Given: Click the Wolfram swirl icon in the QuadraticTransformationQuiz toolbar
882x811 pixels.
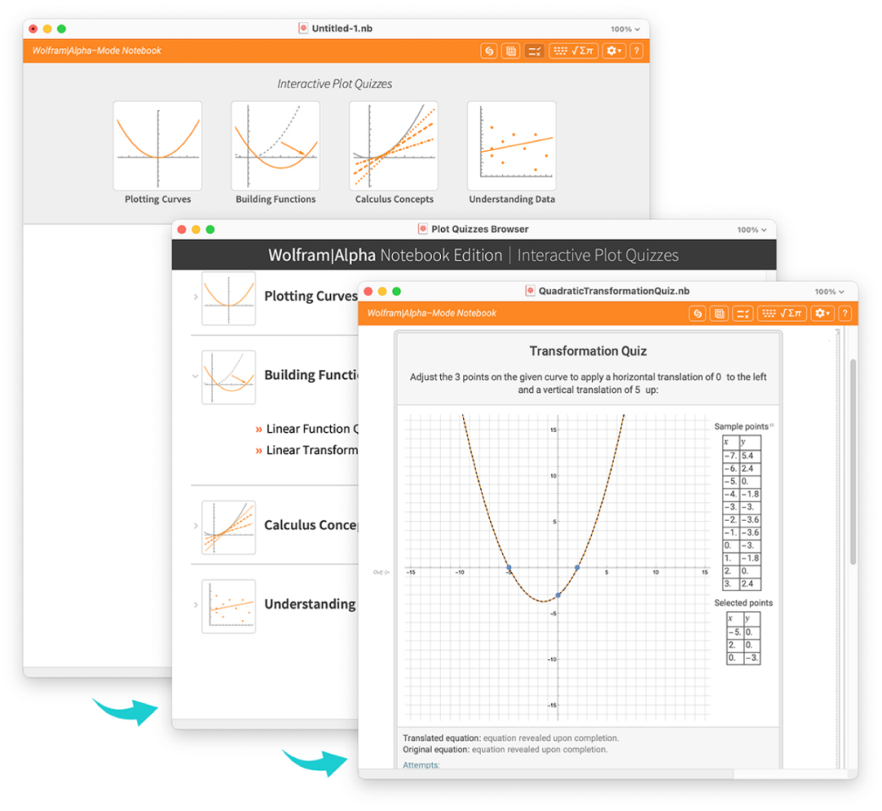Looking at the screenshot, I should [697, 314].
